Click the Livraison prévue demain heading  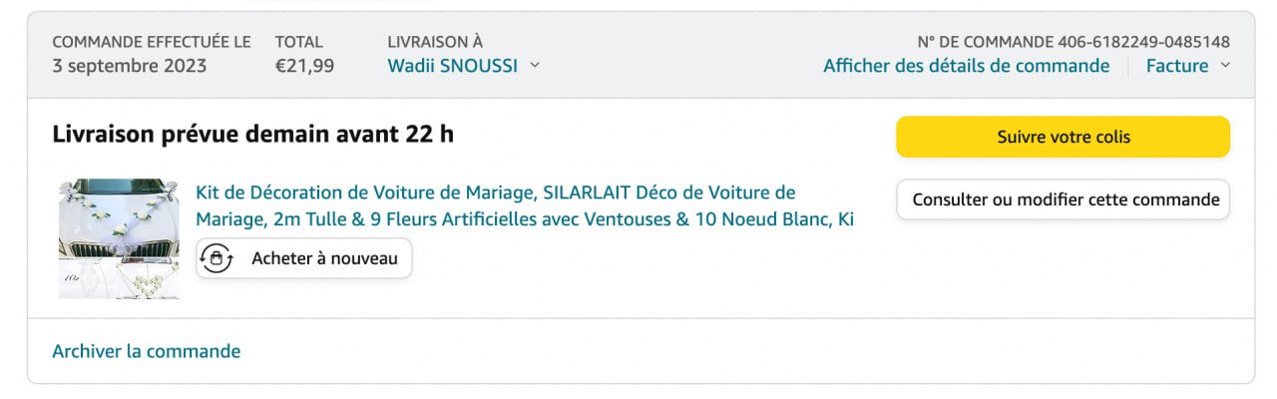(252, 134)
